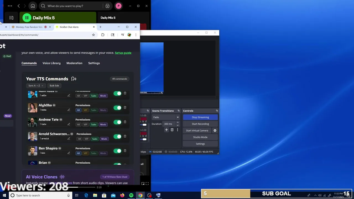Open the Setup guide link
This screenshot has width=354, height=199.
tap(123, 53)
